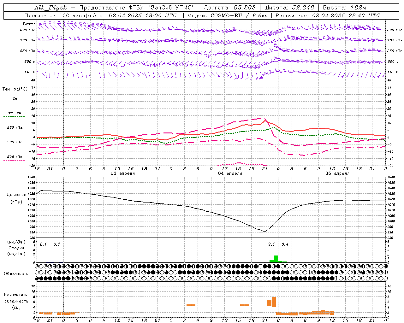
Task: Click the date label 03 апреля
Action: coord(122,173)
